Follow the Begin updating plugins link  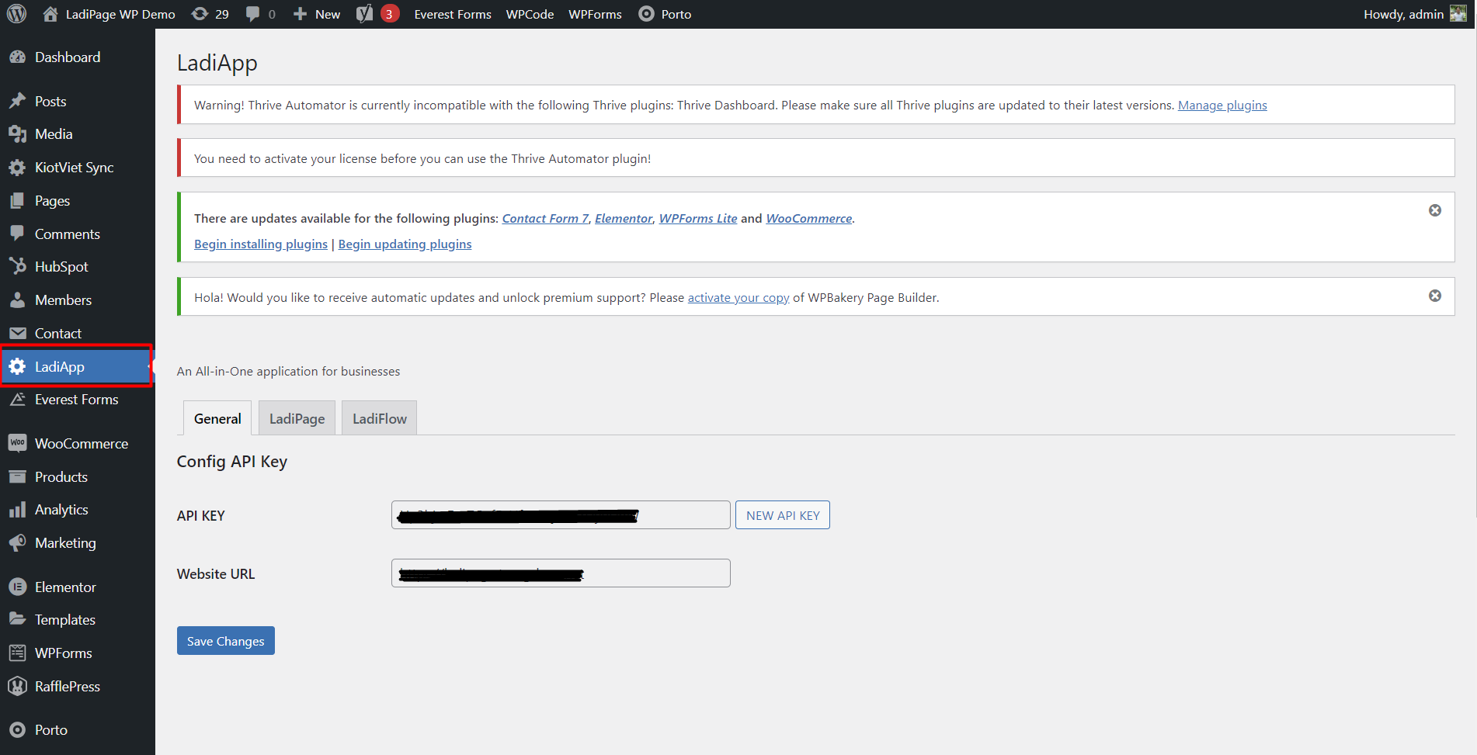point(405,244)
